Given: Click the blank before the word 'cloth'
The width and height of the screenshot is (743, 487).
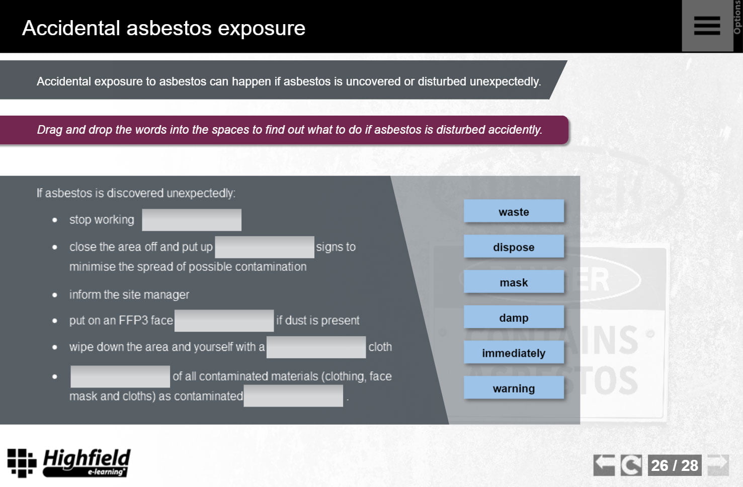Looking at the screenshot, I should pyautogui.click(x=316, y=347).
